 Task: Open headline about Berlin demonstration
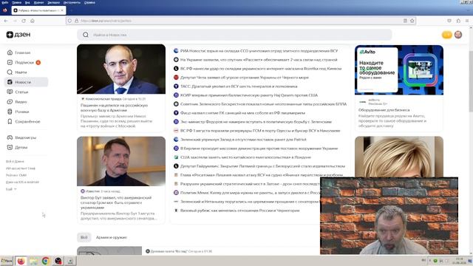259,149
